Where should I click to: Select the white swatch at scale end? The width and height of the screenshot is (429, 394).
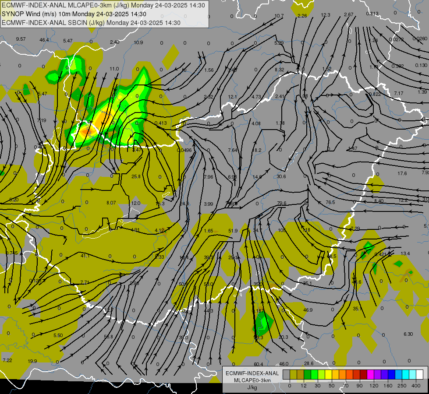pyautogui.click(x=419, y=375)
